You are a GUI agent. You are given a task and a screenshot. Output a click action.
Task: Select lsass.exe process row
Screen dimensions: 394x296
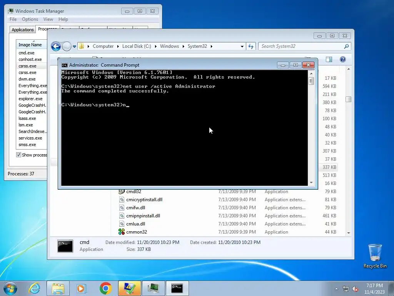point(27,118)
